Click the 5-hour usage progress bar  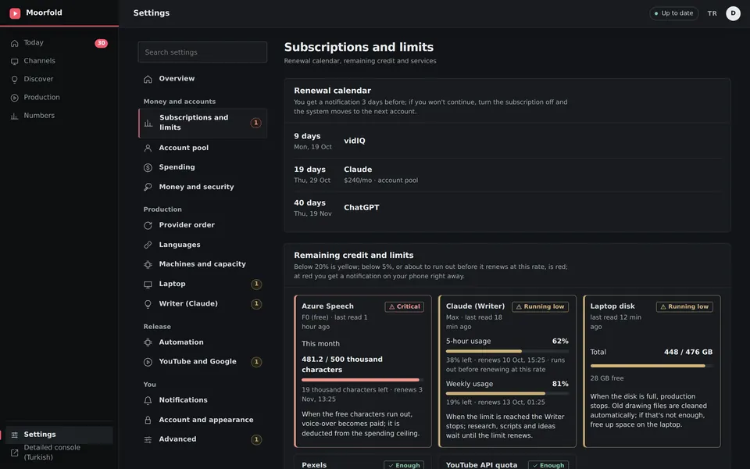(x=507, y=351)
